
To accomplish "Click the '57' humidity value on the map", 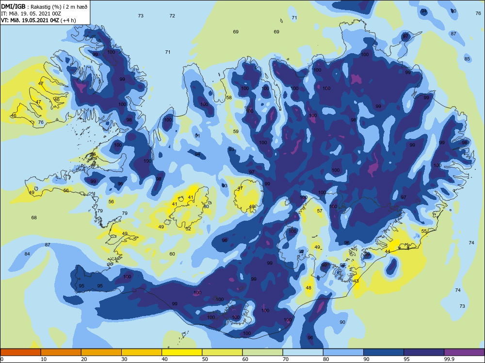I will tap(320, 211).
